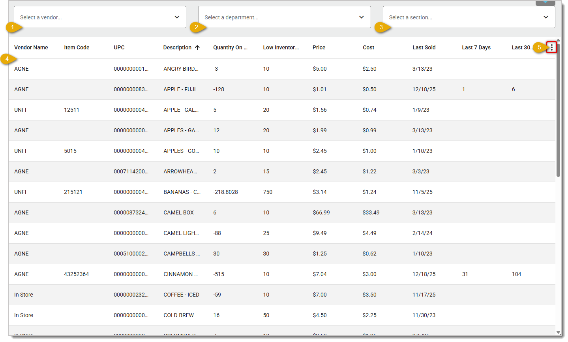The height and width of the screenshot is (342, 568).
Task: Click the UPC 0005100002 cell
Action: [131, 254]
